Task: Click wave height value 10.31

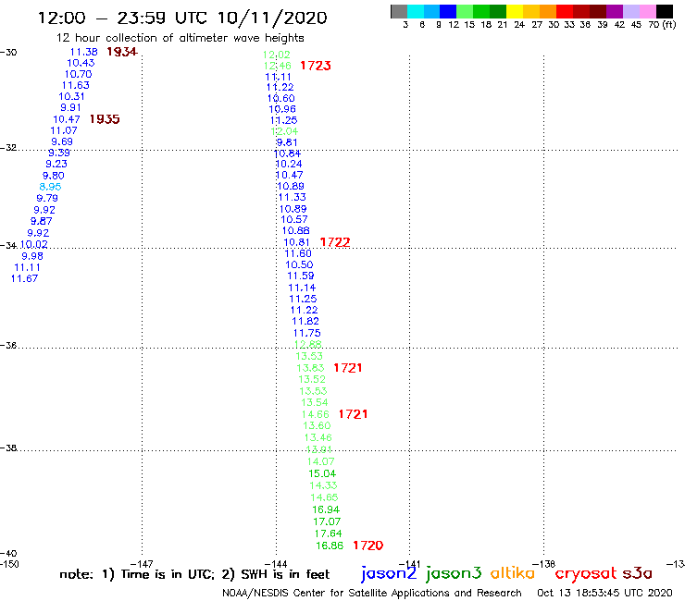Action: pyautogui.click(x=71, y=96)
